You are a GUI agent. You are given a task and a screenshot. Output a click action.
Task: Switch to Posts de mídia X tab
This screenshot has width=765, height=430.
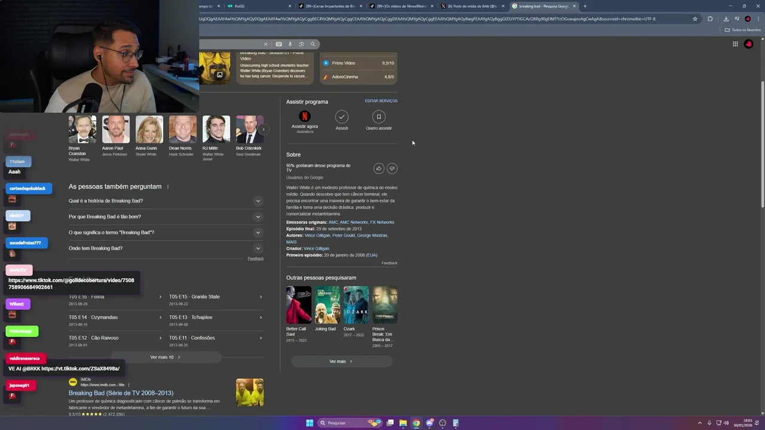473,6
